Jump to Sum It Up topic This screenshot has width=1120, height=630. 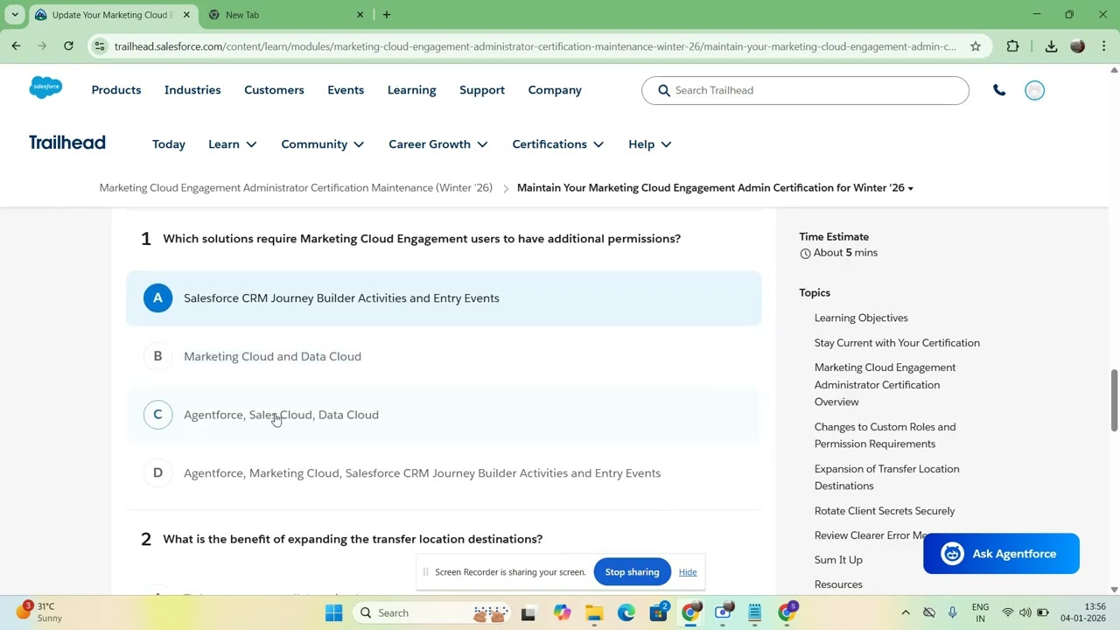838,560
